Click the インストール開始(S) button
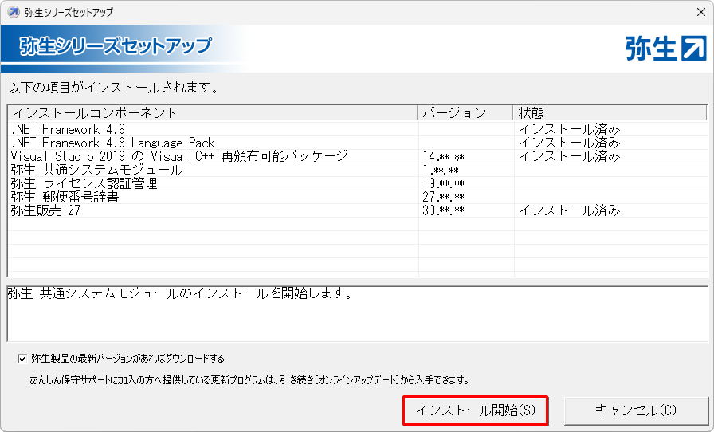The height and width of the screenshot is (432, 714). (476, 410)
